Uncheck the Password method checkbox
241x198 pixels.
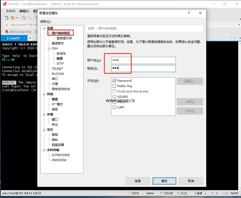pos(114,81)
